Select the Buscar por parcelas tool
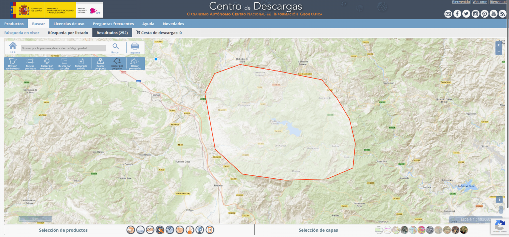509x237 pixels. (x=64, y=63)
